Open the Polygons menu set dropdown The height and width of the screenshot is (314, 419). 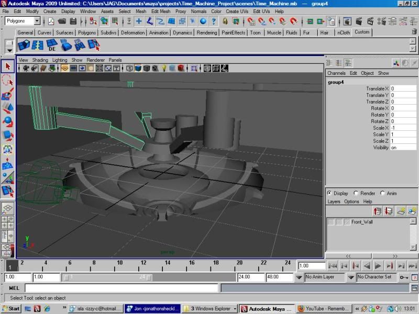(x=37, y=21)
